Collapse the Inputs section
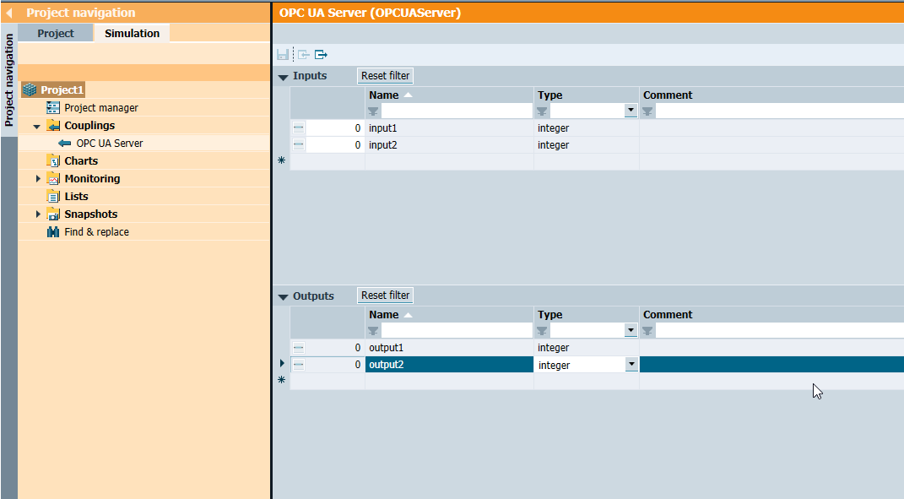 (283, 77)
